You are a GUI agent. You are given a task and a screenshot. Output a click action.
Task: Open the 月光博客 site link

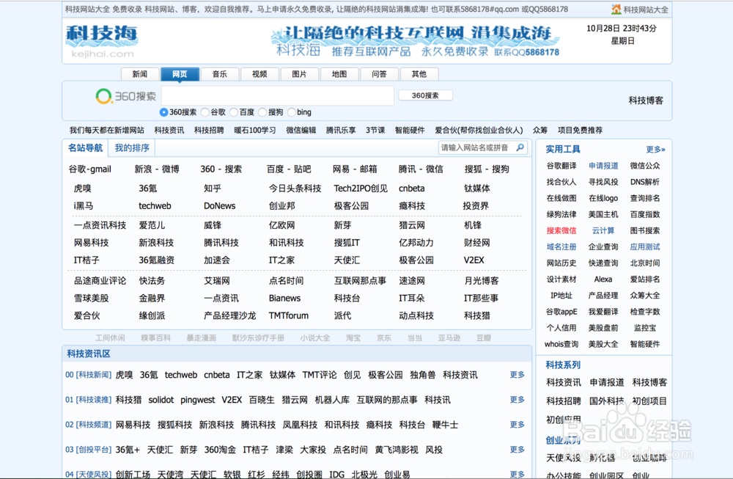coord(482,281)
